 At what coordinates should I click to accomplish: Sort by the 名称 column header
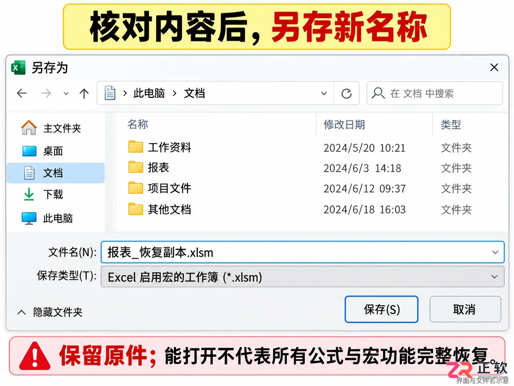137,124
